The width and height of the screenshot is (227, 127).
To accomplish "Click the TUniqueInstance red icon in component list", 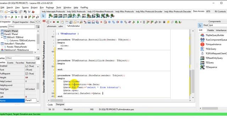I will point(202,44).
